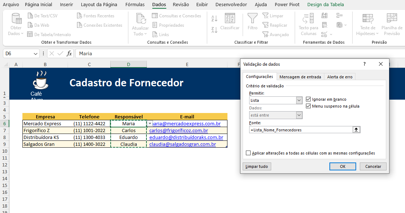
Task: Close the Validação de dados dialog
Action: tap(381, 64)
